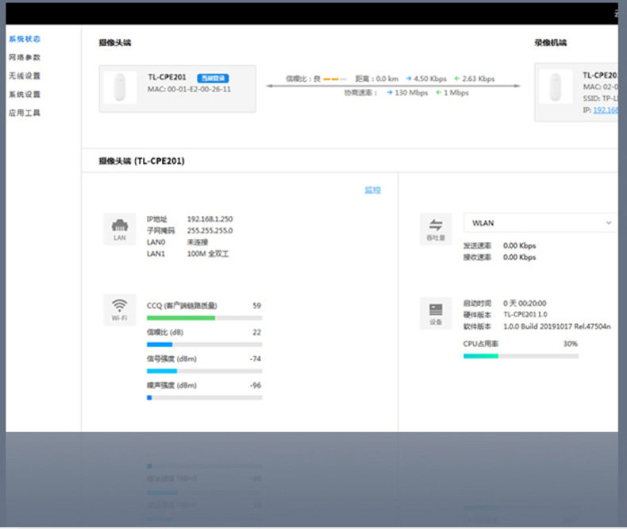Open the Application Tools menu item

25,113
